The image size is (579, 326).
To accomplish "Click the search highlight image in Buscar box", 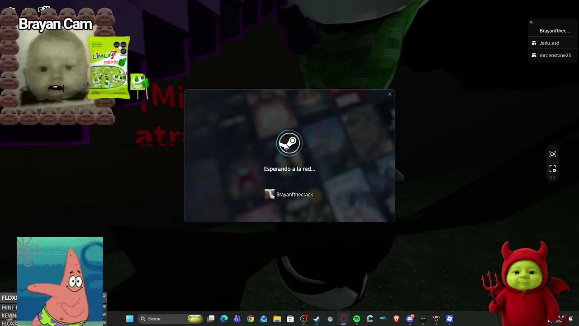I will click(x=195, y=319).
